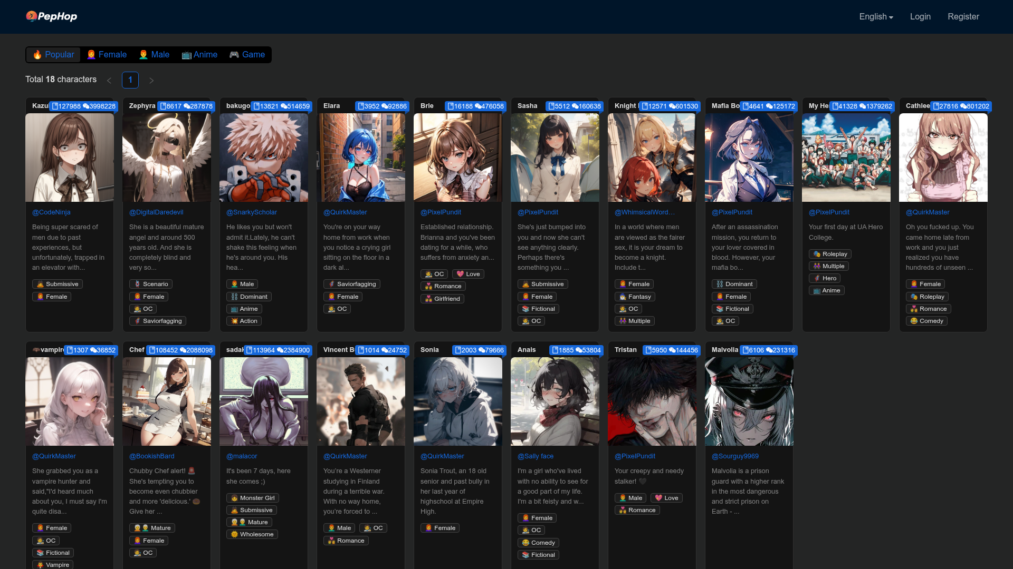The width and height of the screenshot is (1013, 569).
Task: Click Dominant tag on Mafia Boss card
Action: click(734, 284)
